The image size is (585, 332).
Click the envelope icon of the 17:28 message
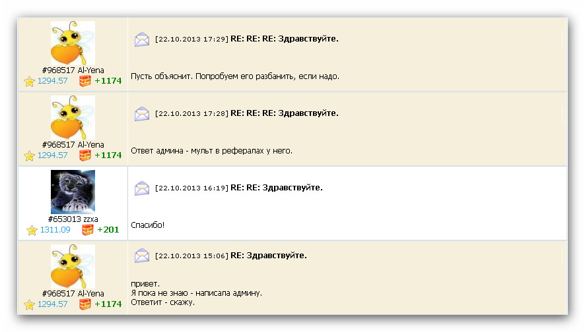tap(142, 114)
